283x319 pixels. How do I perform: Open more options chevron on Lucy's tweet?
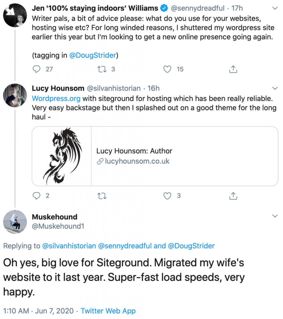coord(275,88)
